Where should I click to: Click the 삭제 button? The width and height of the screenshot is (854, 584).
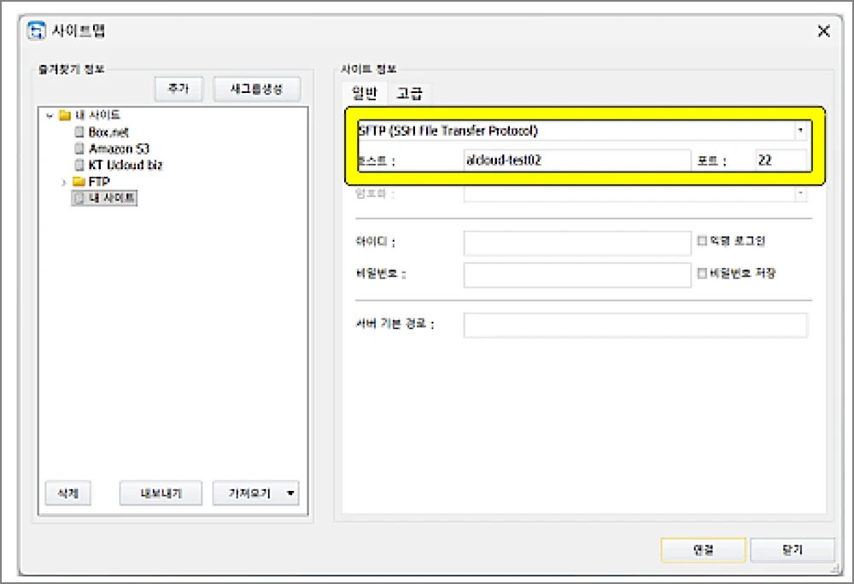click(68, 493)
